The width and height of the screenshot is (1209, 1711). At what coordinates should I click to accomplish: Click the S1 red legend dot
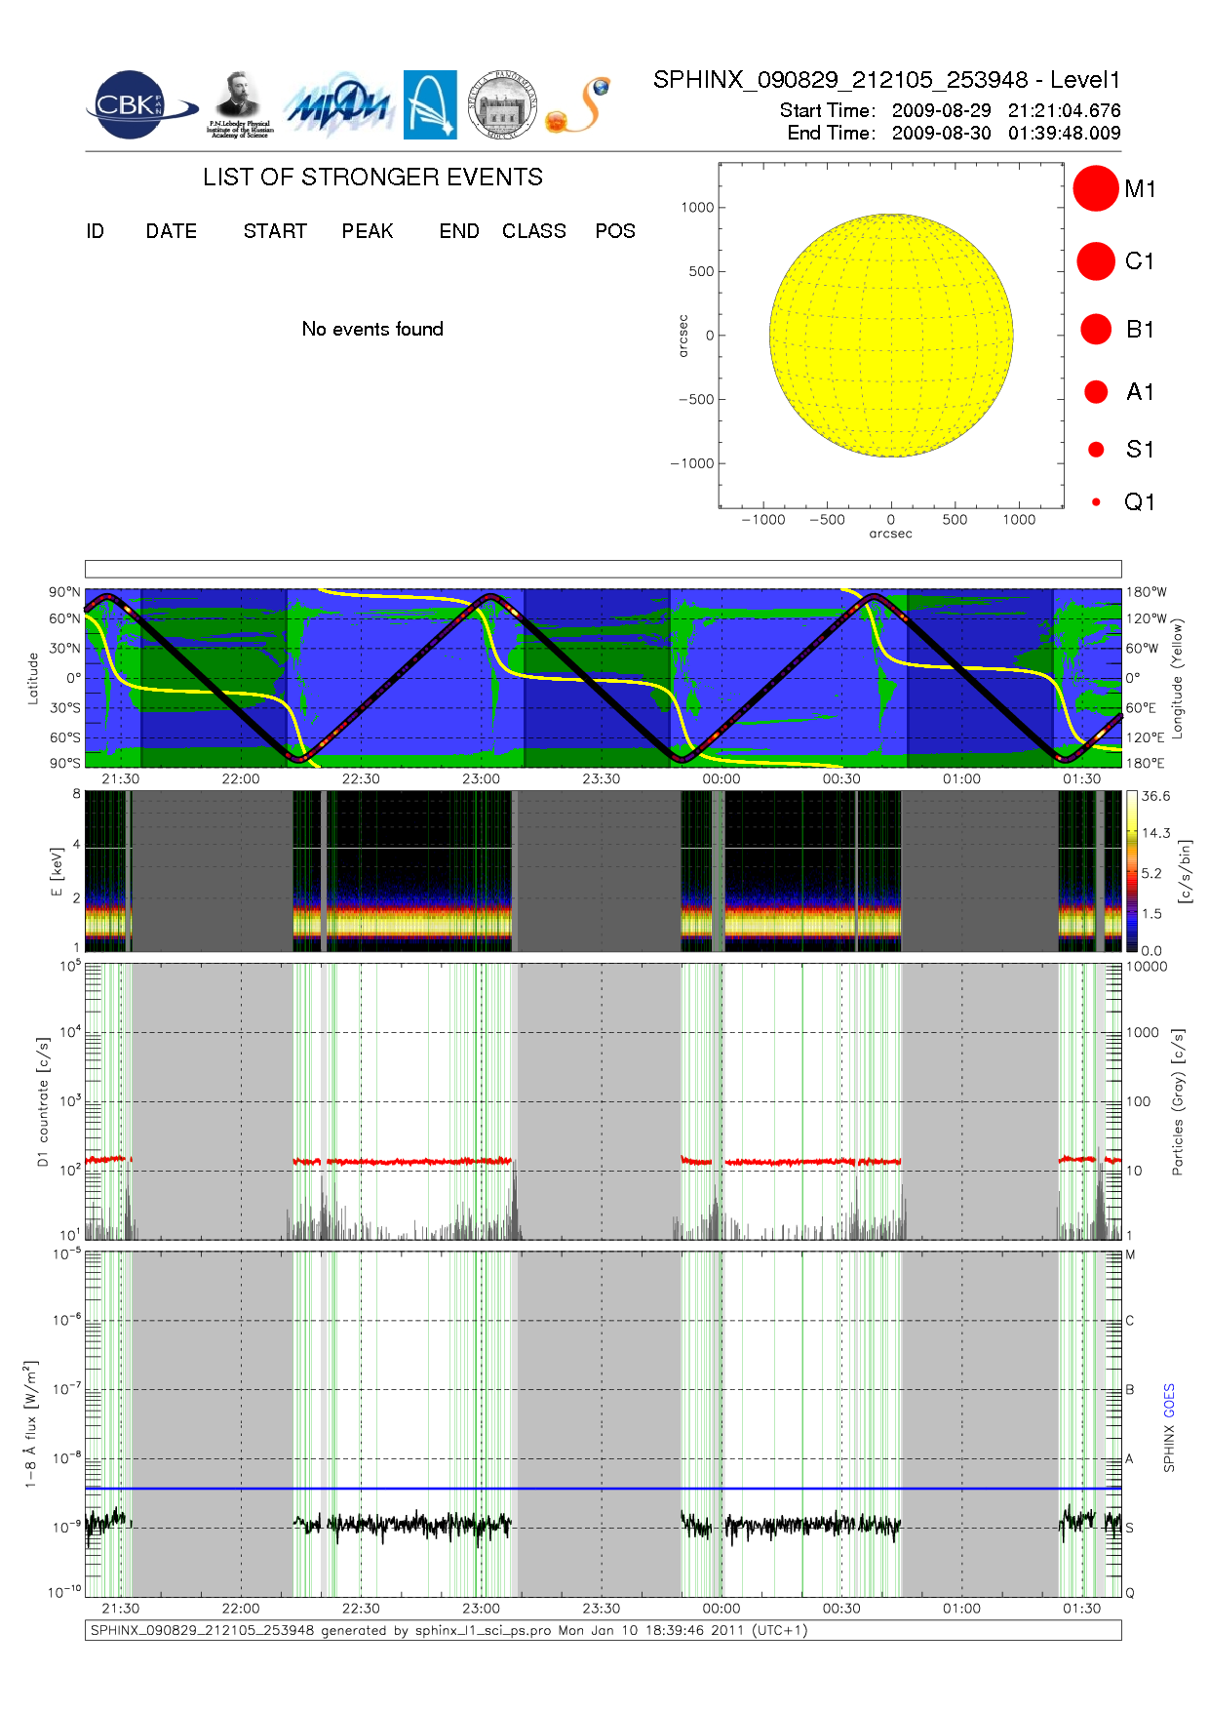click(1096, 449)
